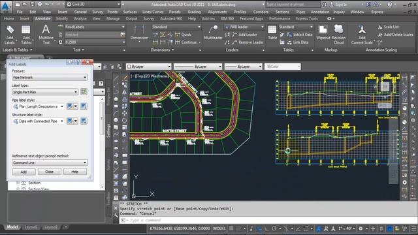Image resolution: width=418 pixels, height=235 pixels.
Task: Open the ByLayer color selector
Action: pos(148,67)
